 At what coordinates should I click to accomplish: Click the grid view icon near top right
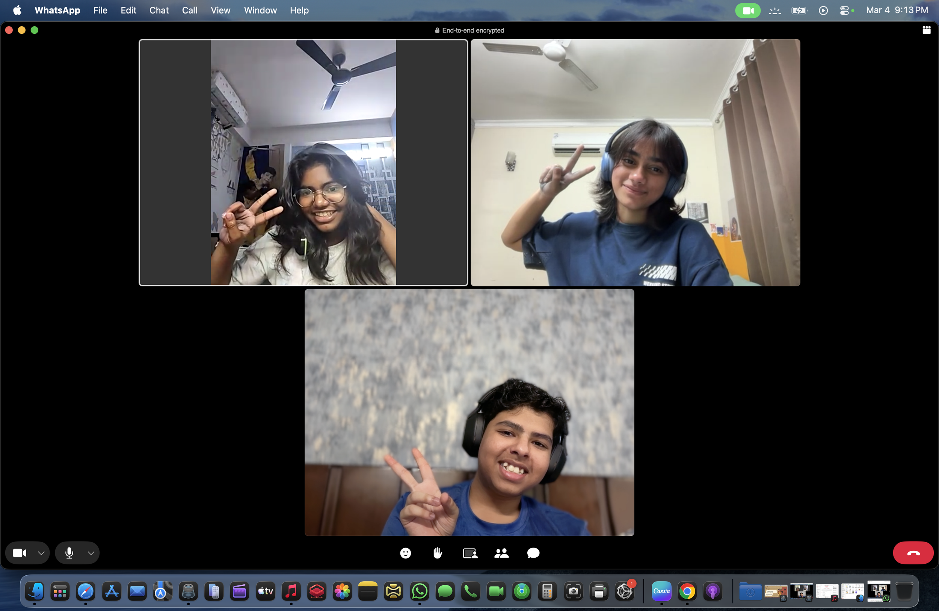click(927, 30)
